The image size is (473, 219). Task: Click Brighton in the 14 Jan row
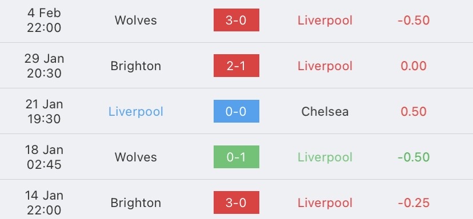point(136,202)
